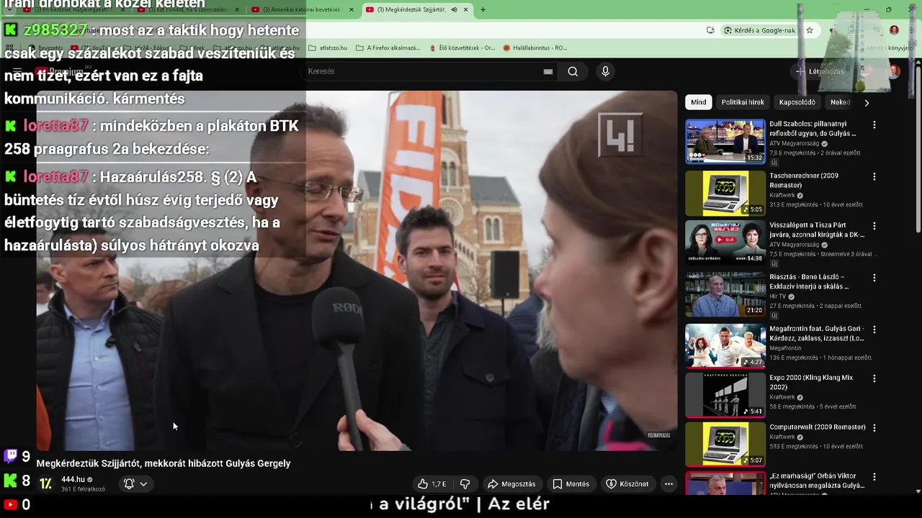Click the Megafrontin channel name under the video title
922x518 pixels.
785,348
